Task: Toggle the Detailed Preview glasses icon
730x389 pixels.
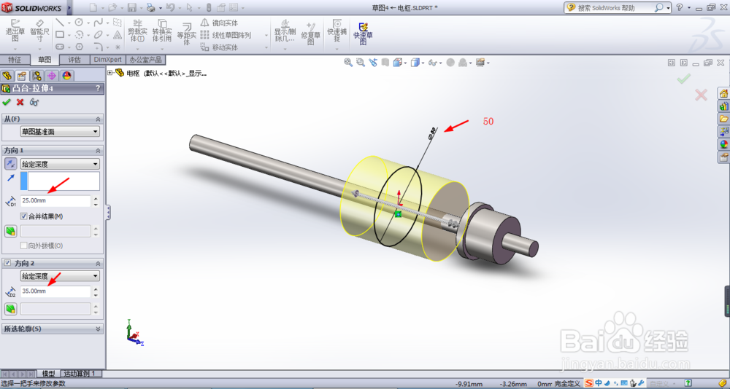Action: [x=34, y=102]
